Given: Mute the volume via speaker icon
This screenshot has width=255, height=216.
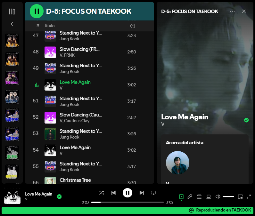Looking at the screenshot, I should (x=218, y=197).
